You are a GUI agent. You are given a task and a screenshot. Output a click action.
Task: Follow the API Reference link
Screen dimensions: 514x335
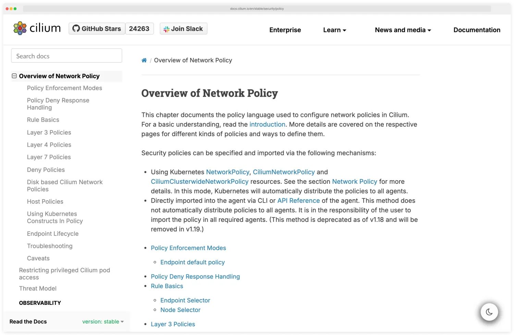[298, 201]
